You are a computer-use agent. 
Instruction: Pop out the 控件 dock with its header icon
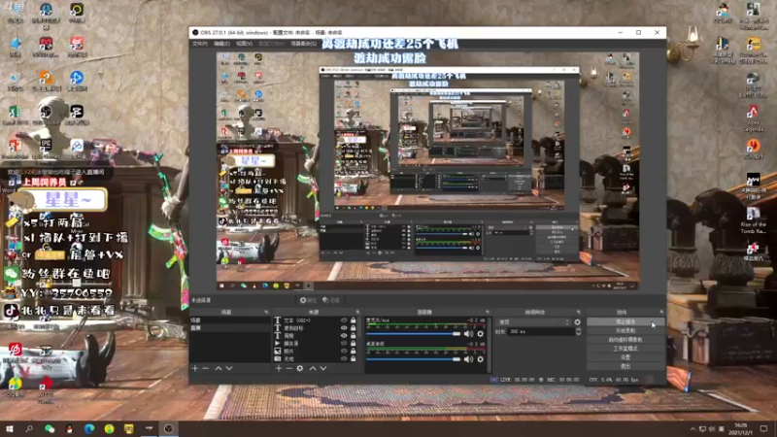point(661,312)
